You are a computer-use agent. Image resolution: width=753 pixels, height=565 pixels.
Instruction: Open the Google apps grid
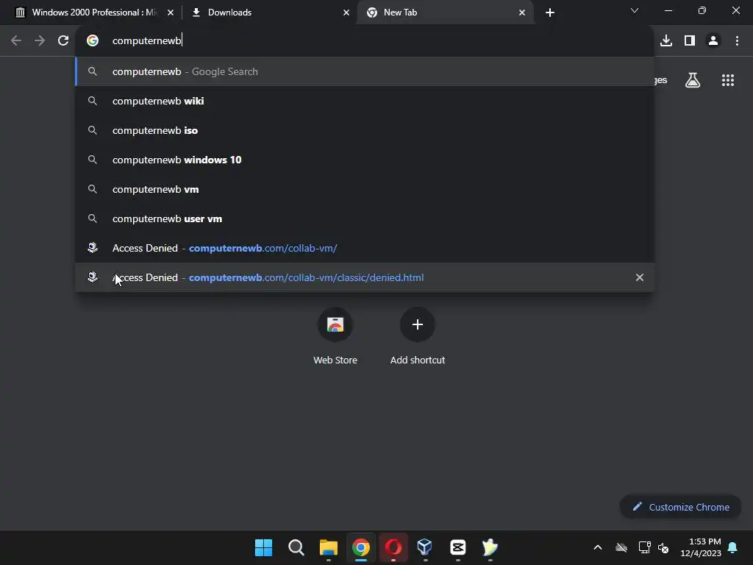click(728, 80)
